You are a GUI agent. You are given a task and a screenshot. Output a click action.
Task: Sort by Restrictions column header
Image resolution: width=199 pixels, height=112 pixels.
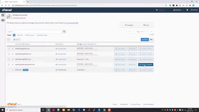pyautogui.click(x=59, y=44)
